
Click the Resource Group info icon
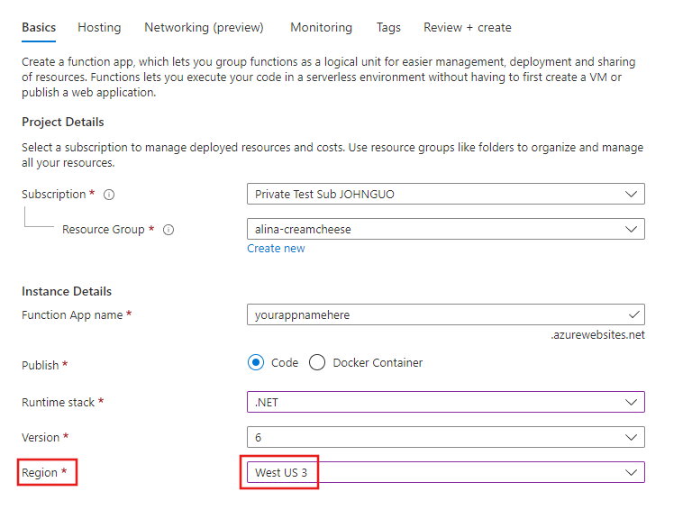(x=168, y=230)
